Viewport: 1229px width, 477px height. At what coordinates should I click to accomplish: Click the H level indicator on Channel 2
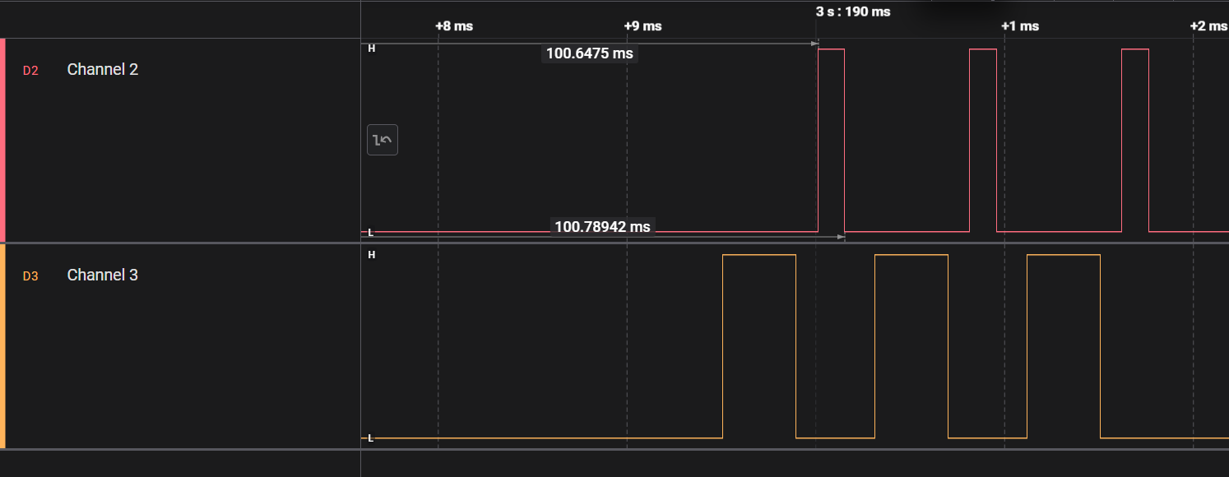click(x=371, y=49)
